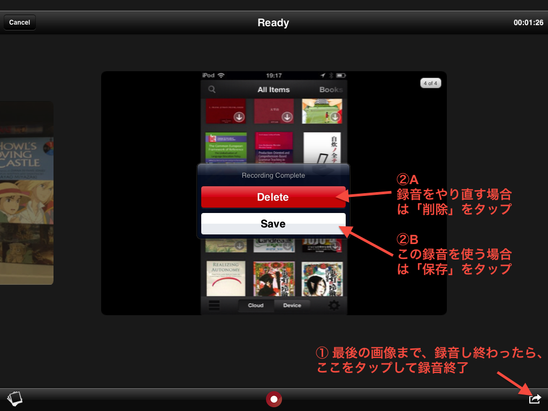The height and width of the screenshot is (411, 548).
Task: Tap Delete to redo the recording
Action: [x=273, y=197]
